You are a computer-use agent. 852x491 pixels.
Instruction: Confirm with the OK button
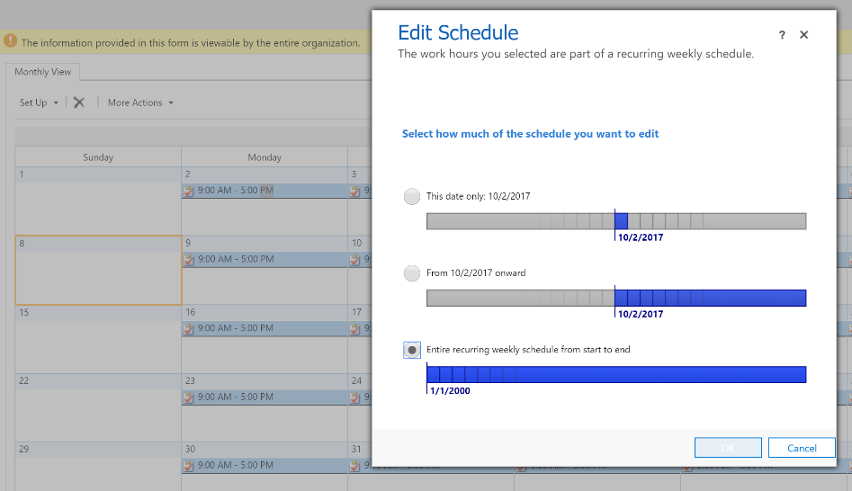click(x=728, y=448)
